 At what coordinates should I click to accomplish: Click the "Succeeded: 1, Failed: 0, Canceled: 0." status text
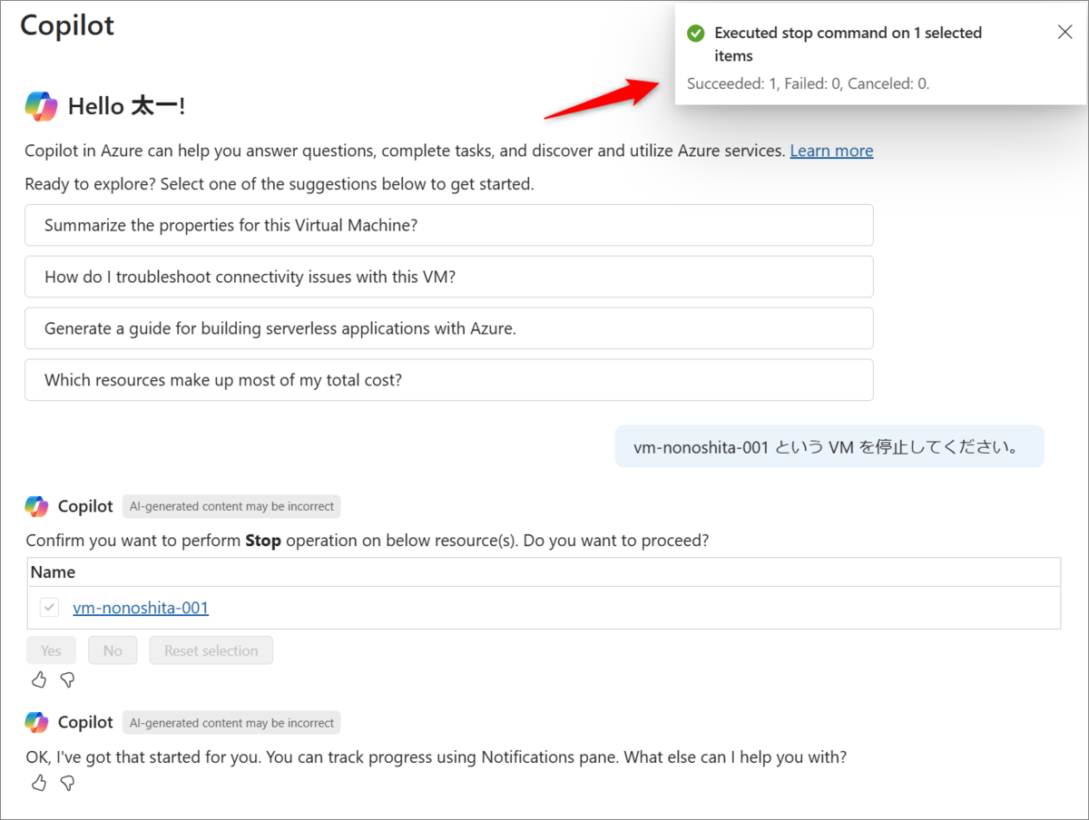click(809, 83)
